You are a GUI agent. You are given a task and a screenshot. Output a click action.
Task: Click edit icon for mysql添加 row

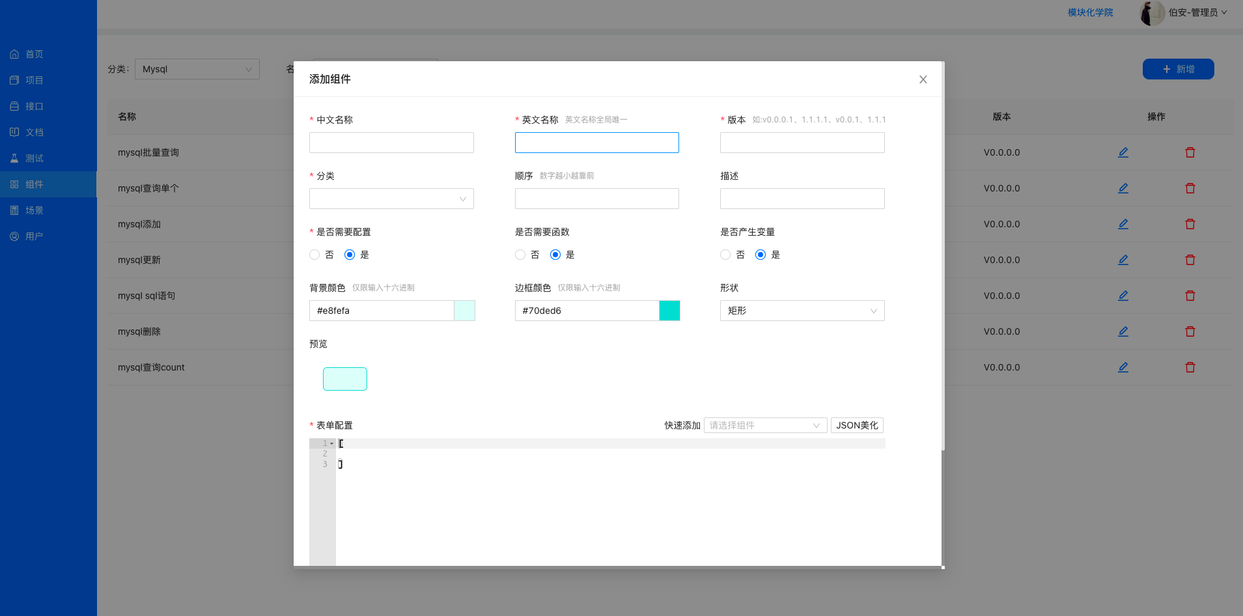coord(1123,224)
